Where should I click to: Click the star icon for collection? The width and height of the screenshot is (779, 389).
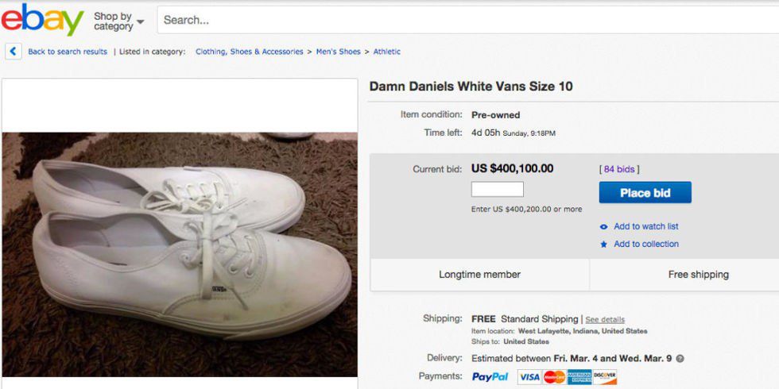point(604,245)
